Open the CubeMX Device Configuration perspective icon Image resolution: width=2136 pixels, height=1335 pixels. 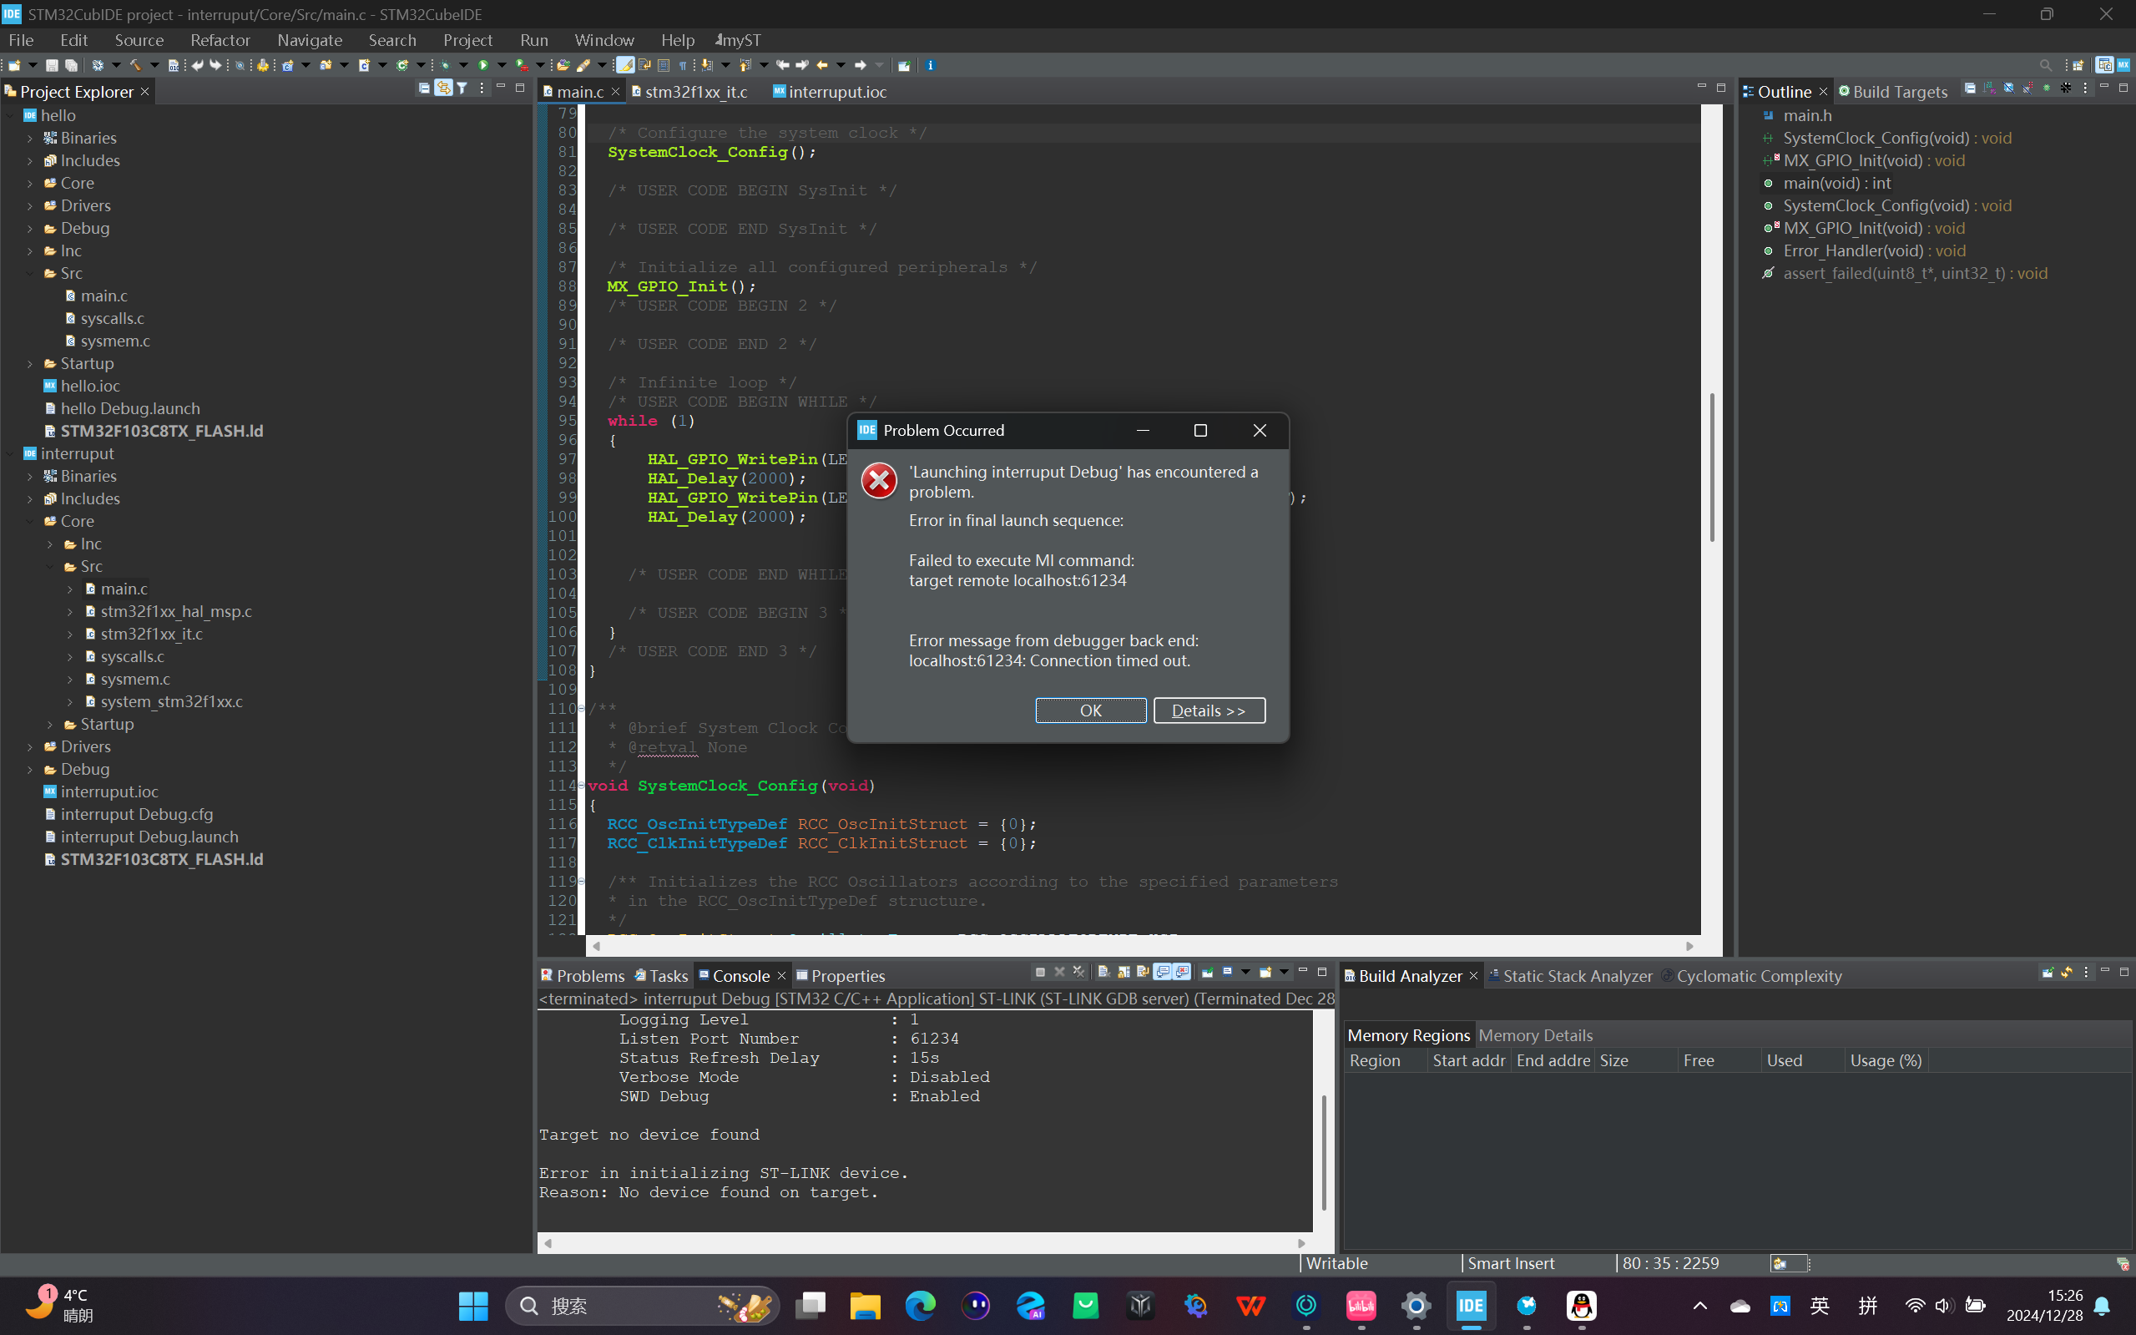tap(2123, 65)
